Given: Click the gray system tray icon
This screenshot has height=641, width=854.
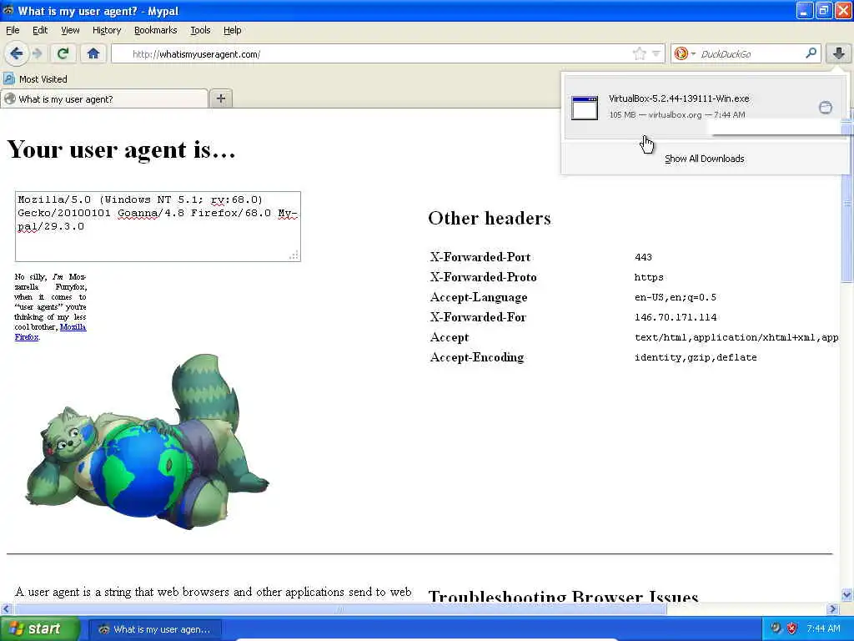Looking at the screenshot, I should click(776, 628).
